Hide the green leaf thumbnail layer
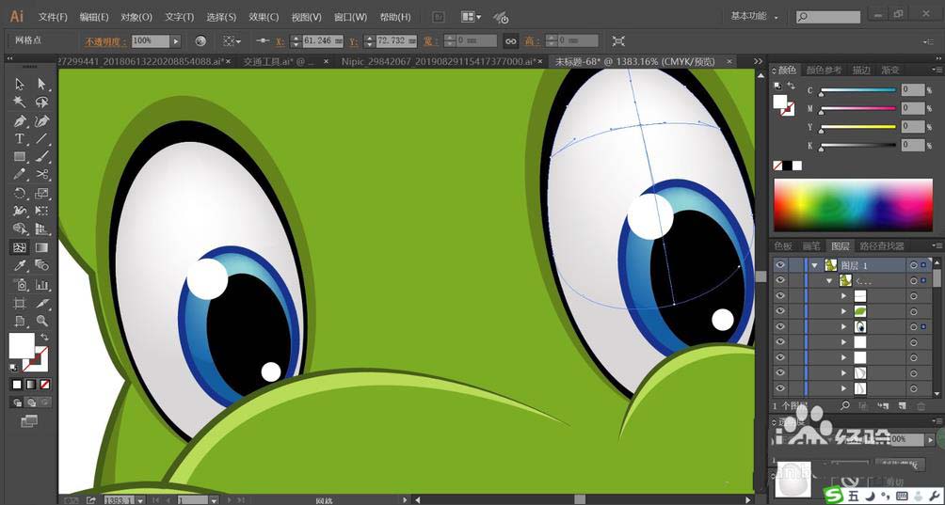Screen dimensions: 945x505 (780, 311)
